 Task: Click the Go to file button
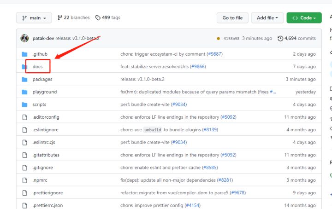[232, 18]
